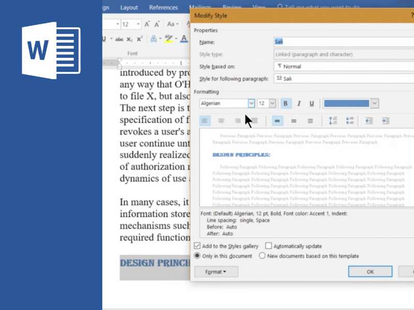Screen dimensions: 414x310
Task: Center-align the paragraph in Modify Style
Action: tap(221, 121)
